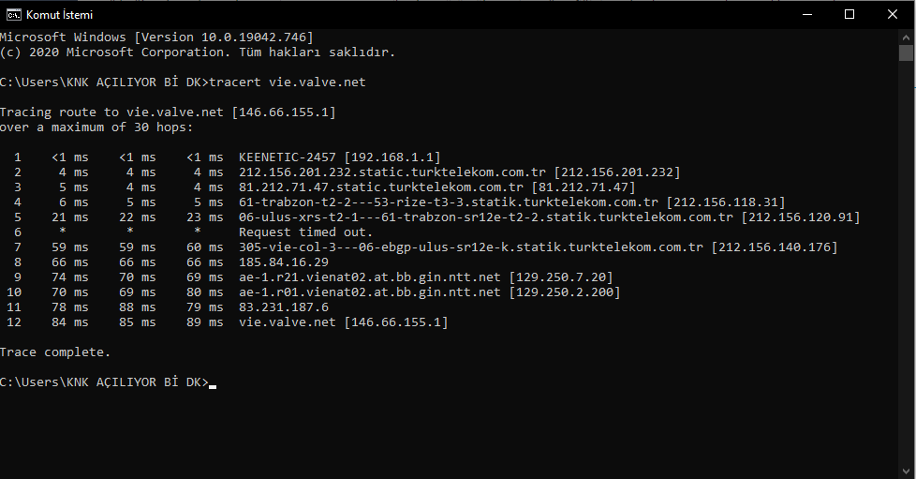Click the scrollbar down arrow
Viewport: 916px width, 479px height.
point(906,472)
